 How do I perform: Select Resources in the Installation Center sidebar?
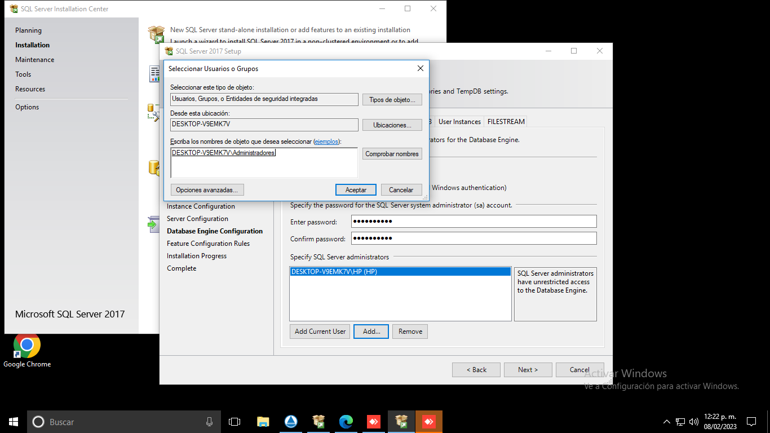tap(30, 89)
